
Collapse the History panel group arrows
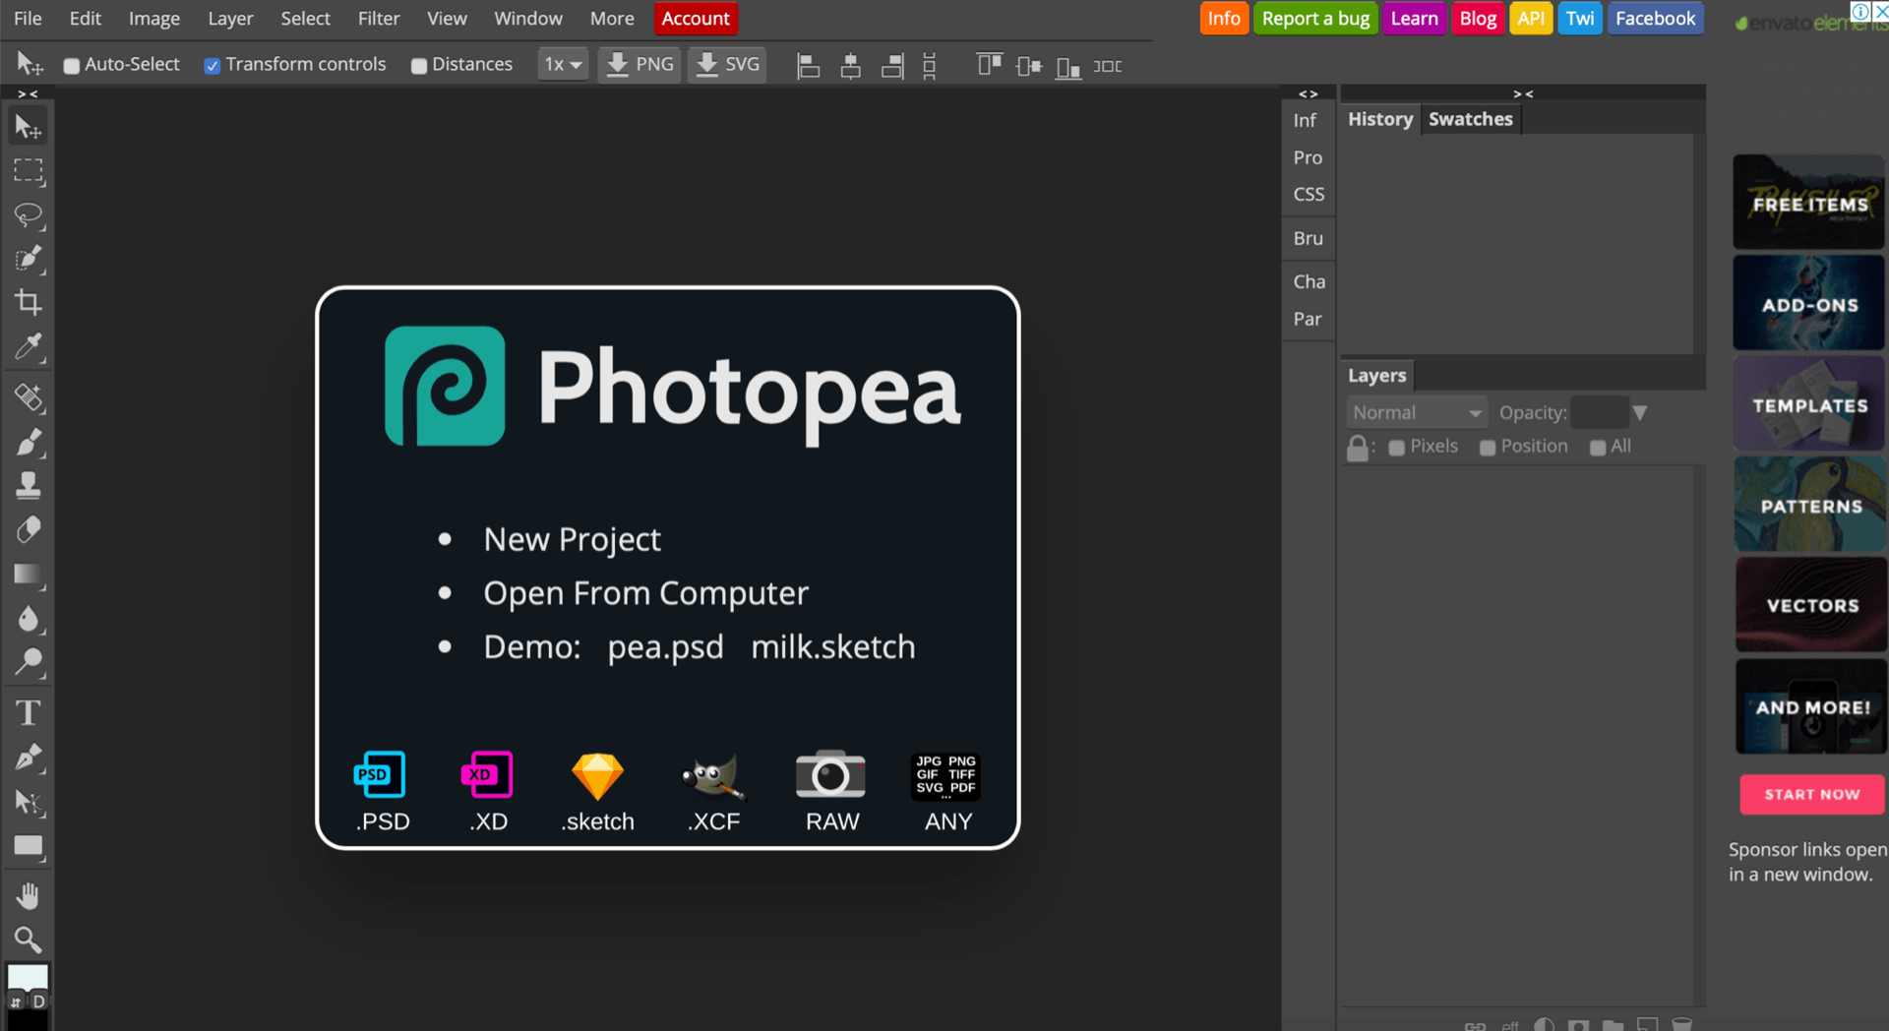coord(1523,93)
